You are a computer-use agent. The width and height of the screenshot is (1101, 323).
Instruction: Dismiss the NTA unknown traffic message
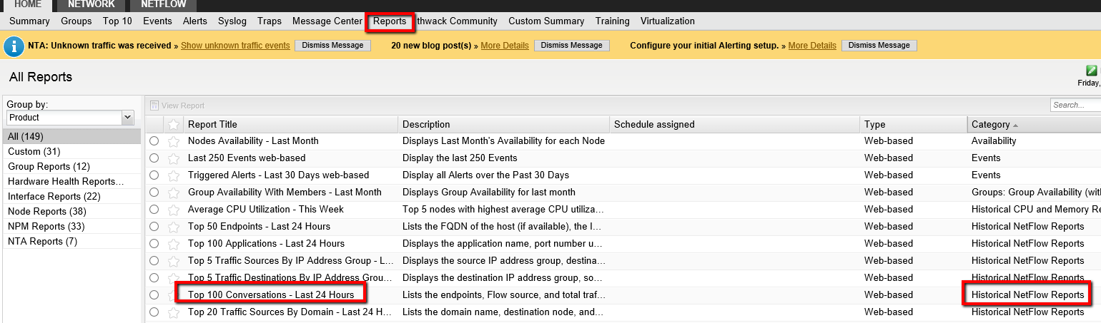point(332,46)
